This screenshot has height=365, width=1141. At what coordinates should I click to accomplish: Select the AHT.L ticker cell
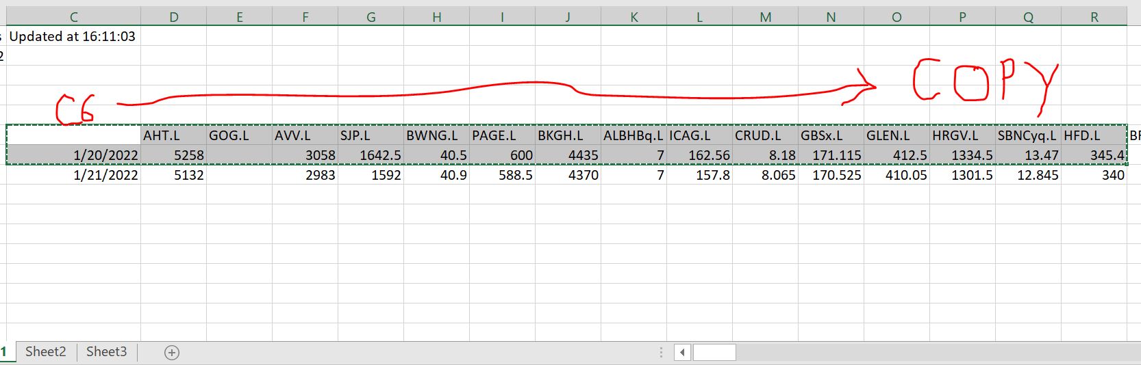coord(173,135)
